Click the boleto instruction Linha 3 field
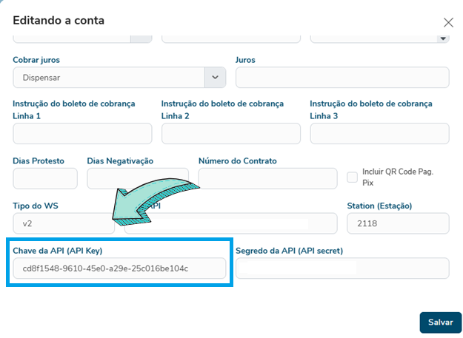The image size is (463, 338). tap(380, 133)
